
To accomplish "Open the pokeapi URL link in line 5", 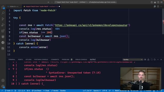I will pos(91,25).
